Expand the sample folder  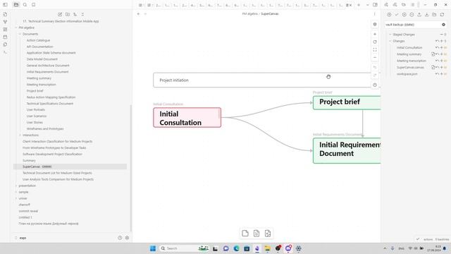(16, 192)
